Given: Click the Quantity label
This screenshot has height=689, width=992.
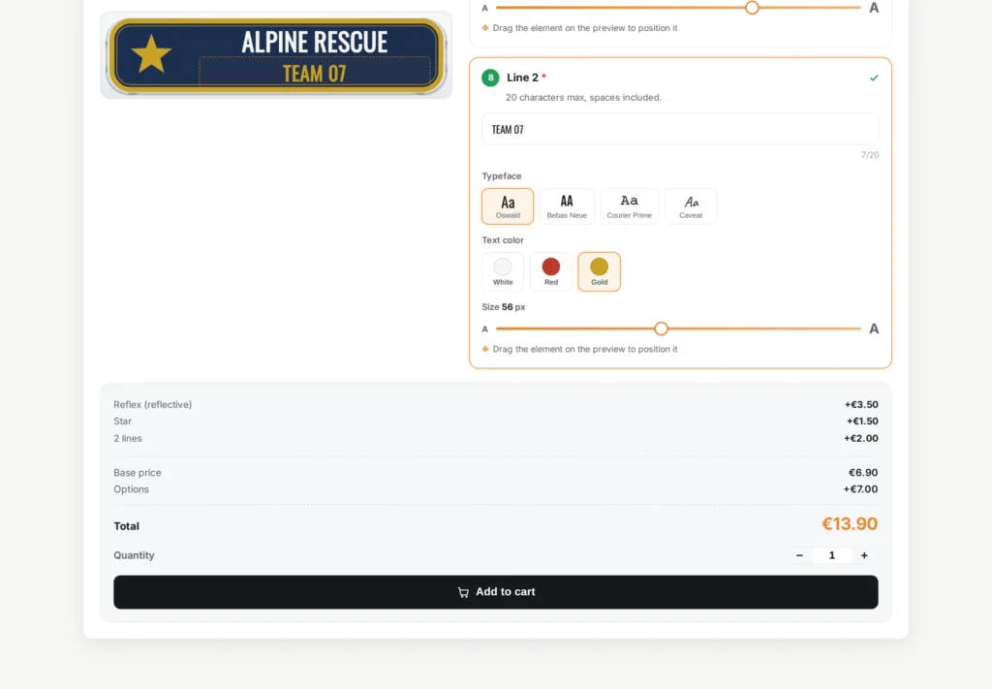Looking at the screenshot, I should tap(134, 555).
